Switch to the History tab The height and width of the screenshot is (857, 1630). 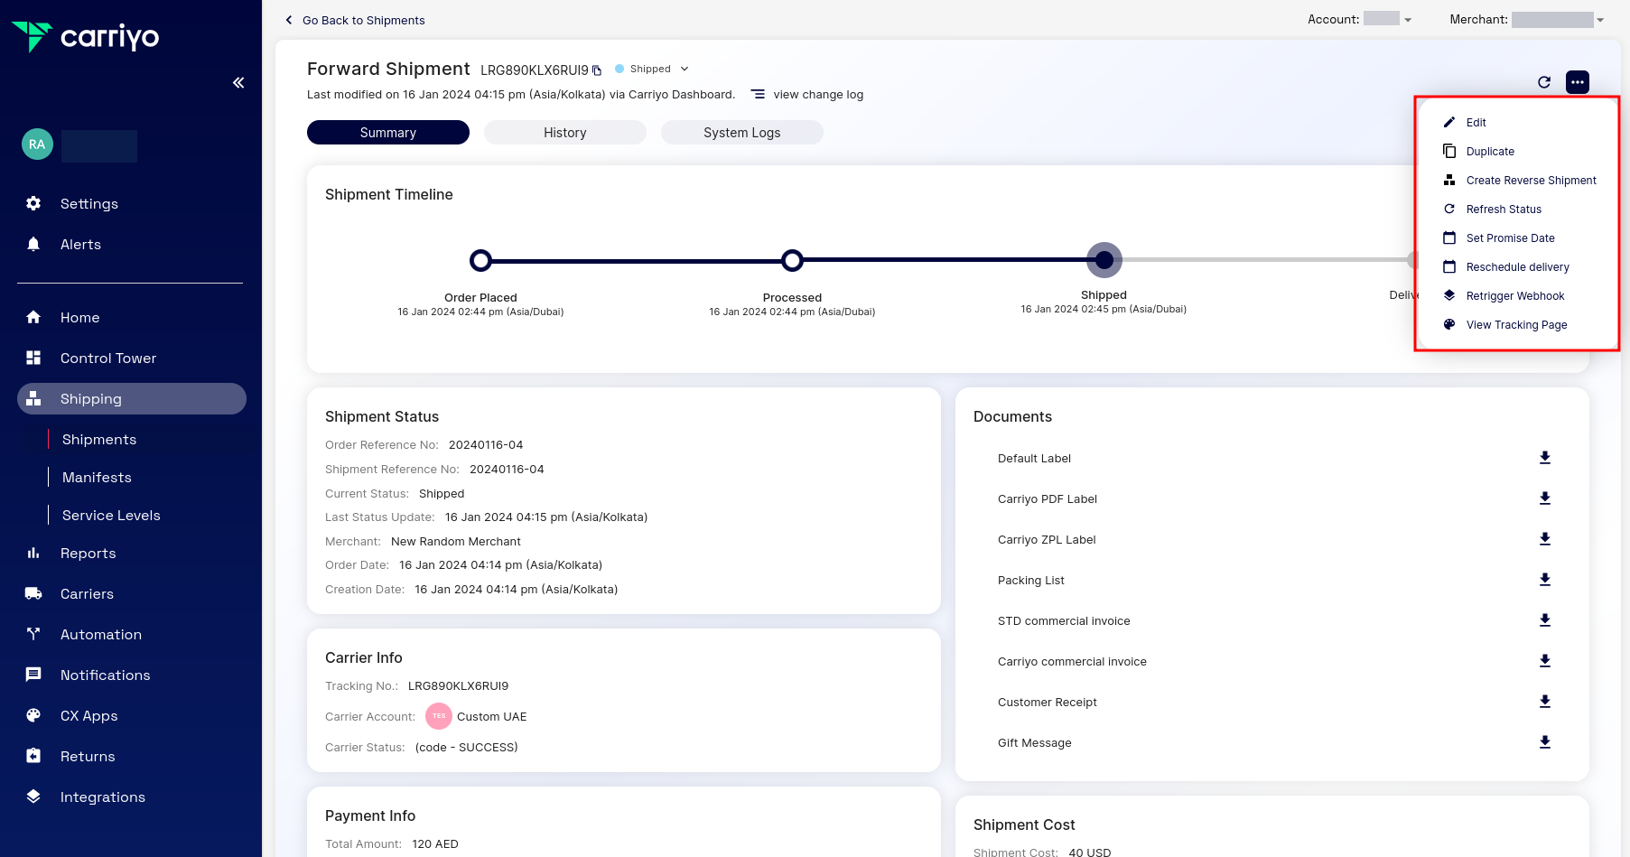click(x=564, y=132)
